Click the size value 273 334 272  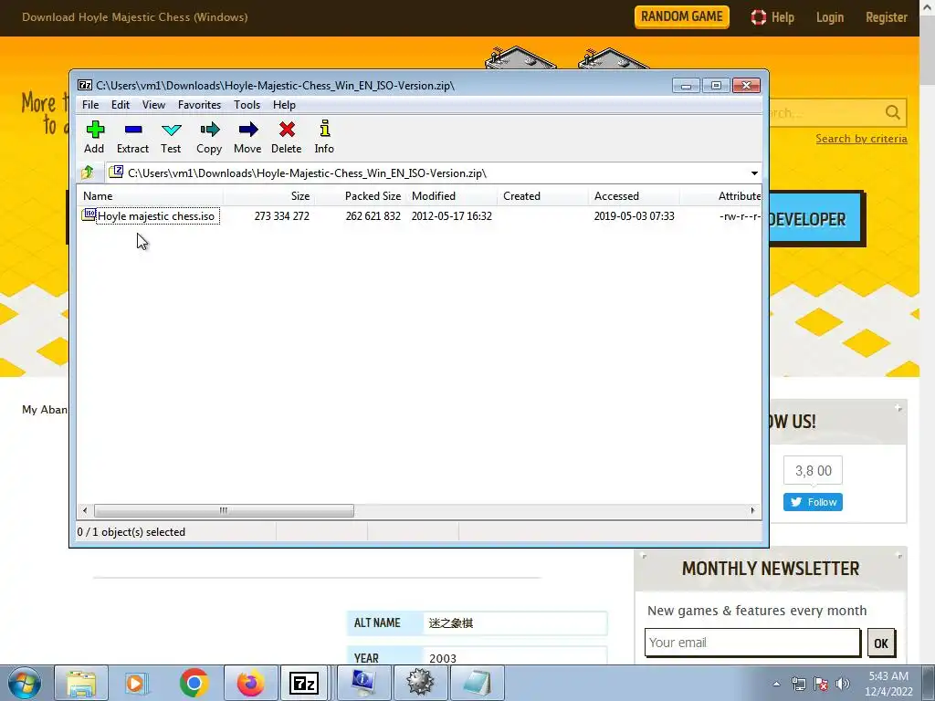(x=281, y=216)
